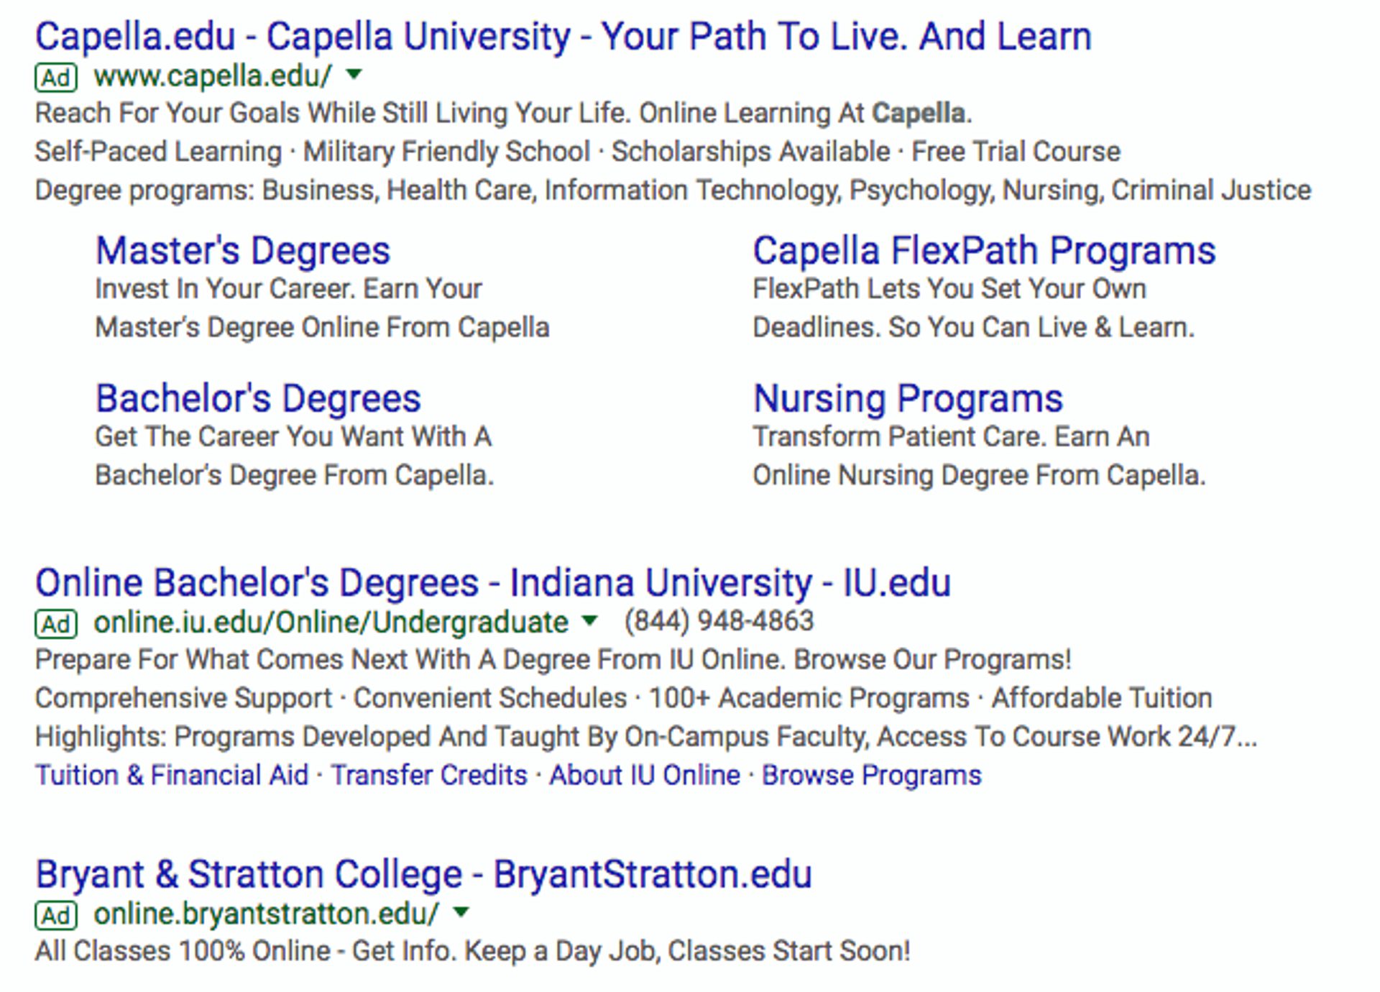Image resolution: width=1380 pixels, height=992 pixels.
Task: Open the Capella FlexPath Programs sitelink
Action: coord(985,249)
